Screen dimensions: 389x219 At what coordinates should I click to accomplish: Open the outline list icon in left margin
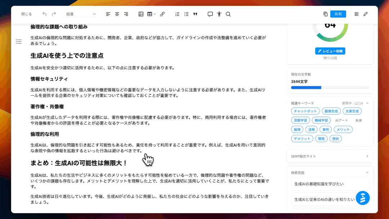tap(19, 42)
